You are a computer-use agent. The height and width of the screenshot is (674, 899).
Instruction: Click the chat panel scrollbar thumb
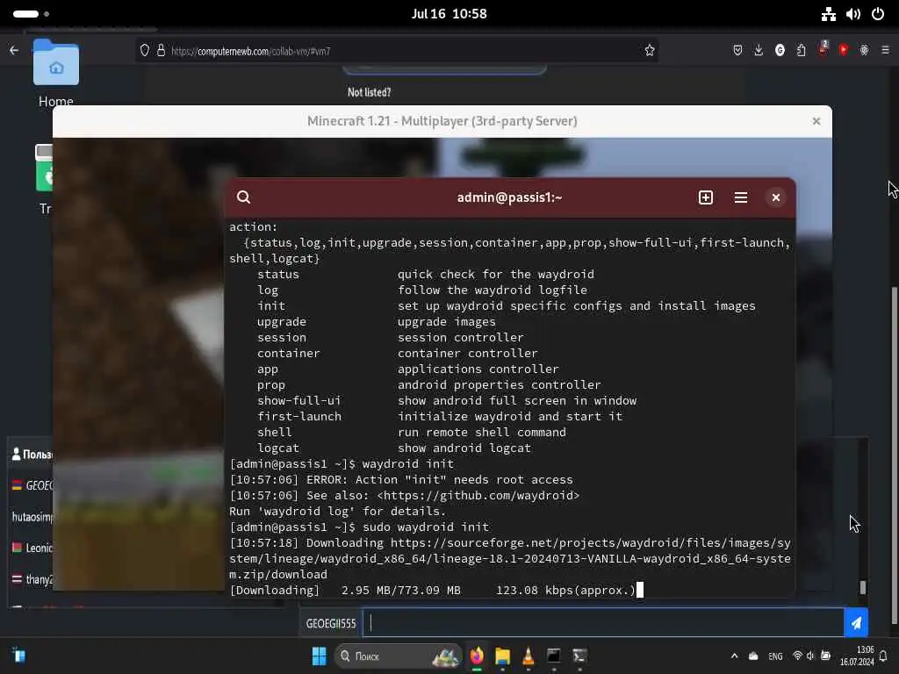pos(862,587)
